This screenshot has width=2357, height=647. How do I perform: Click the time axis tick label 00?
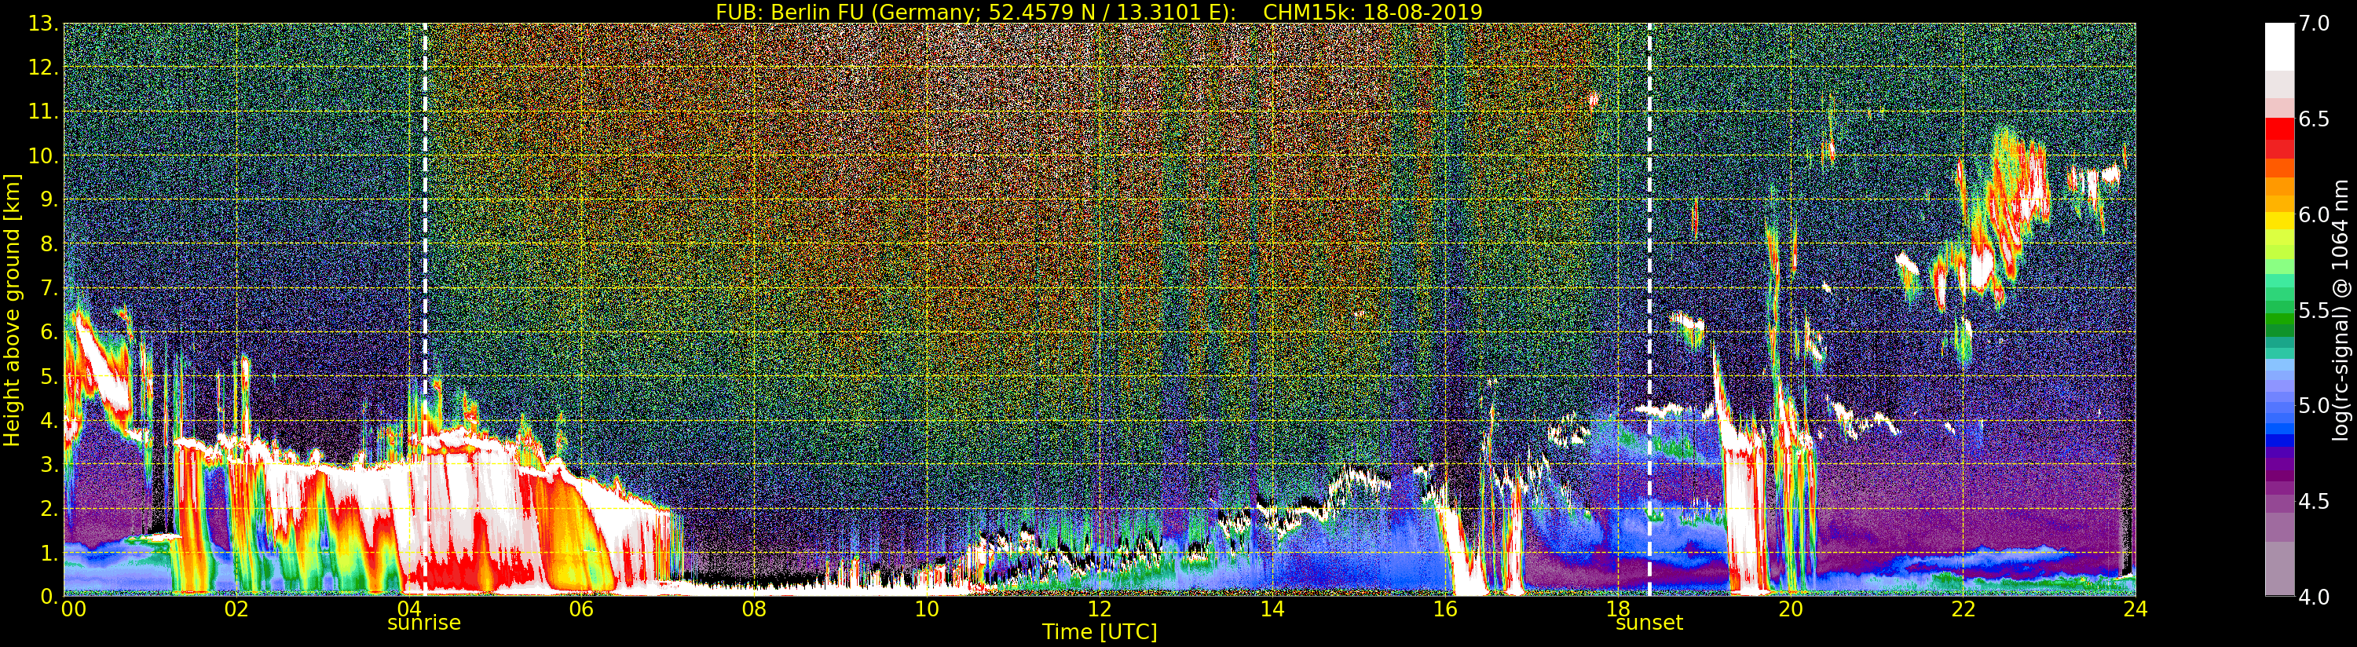click(73, 609)
